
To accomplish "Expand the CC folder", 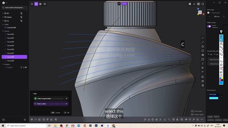I will 3,21.
